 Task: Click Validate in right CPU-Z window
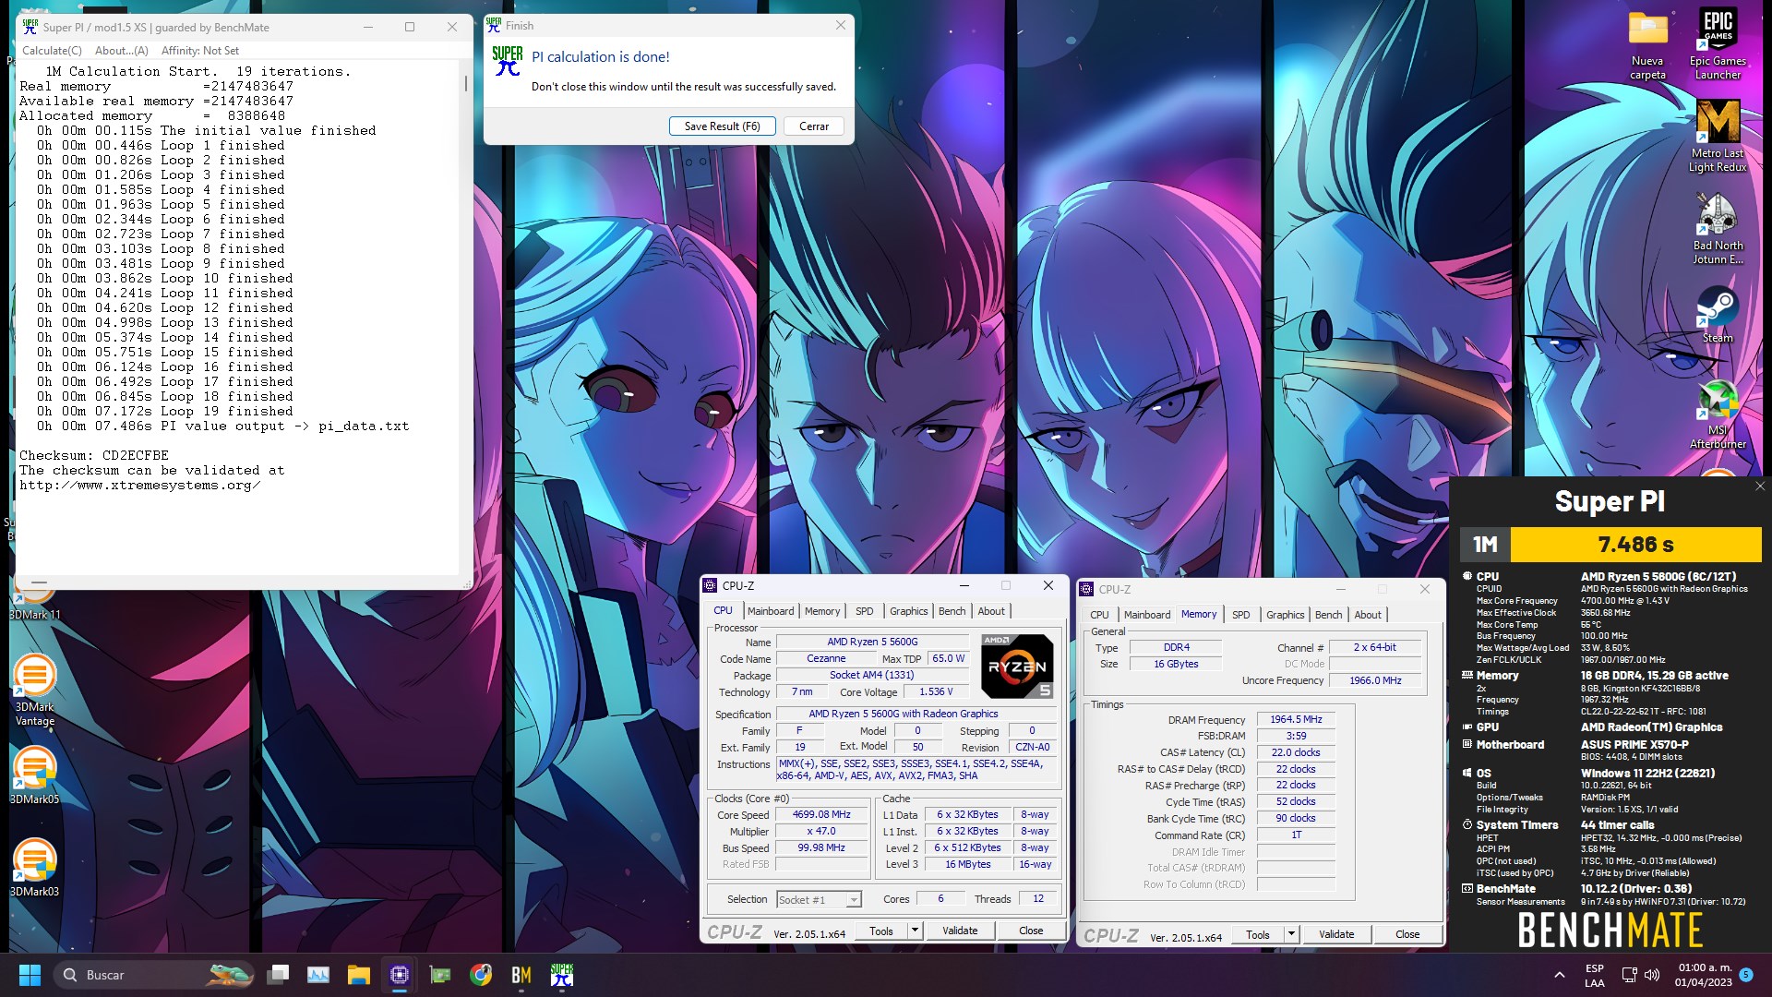tap(1336, 934)
